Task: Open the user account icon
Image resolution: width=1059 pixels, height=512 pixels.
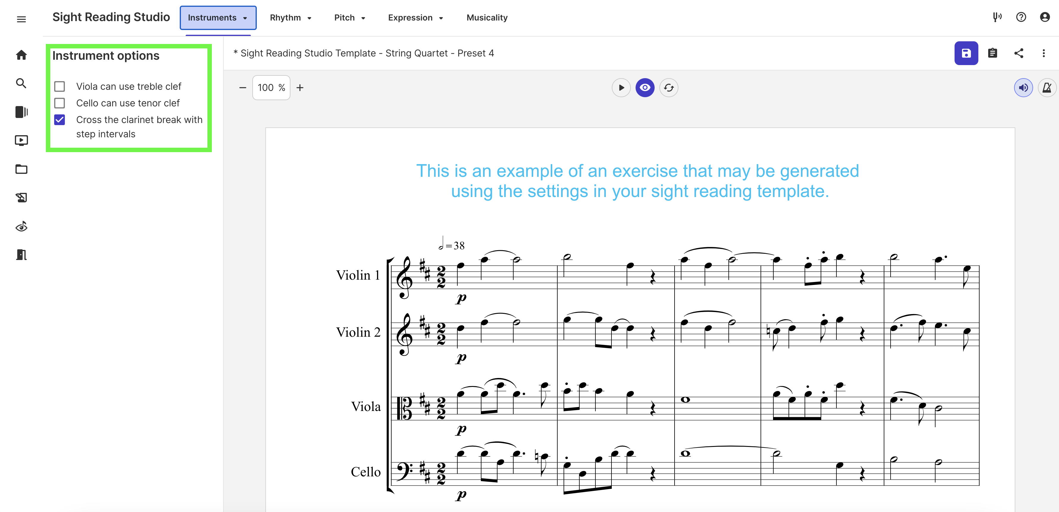Action: (1045, 17)
